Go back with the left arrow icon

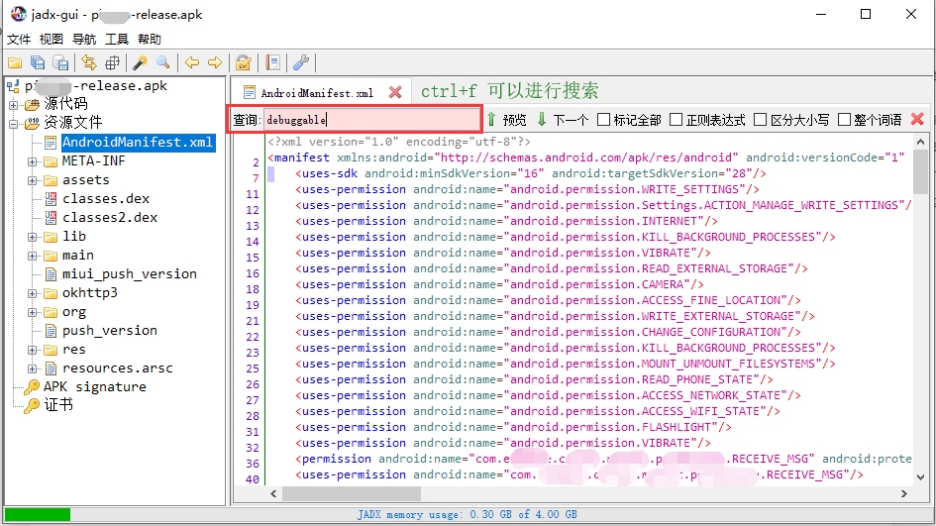(191, 62)
